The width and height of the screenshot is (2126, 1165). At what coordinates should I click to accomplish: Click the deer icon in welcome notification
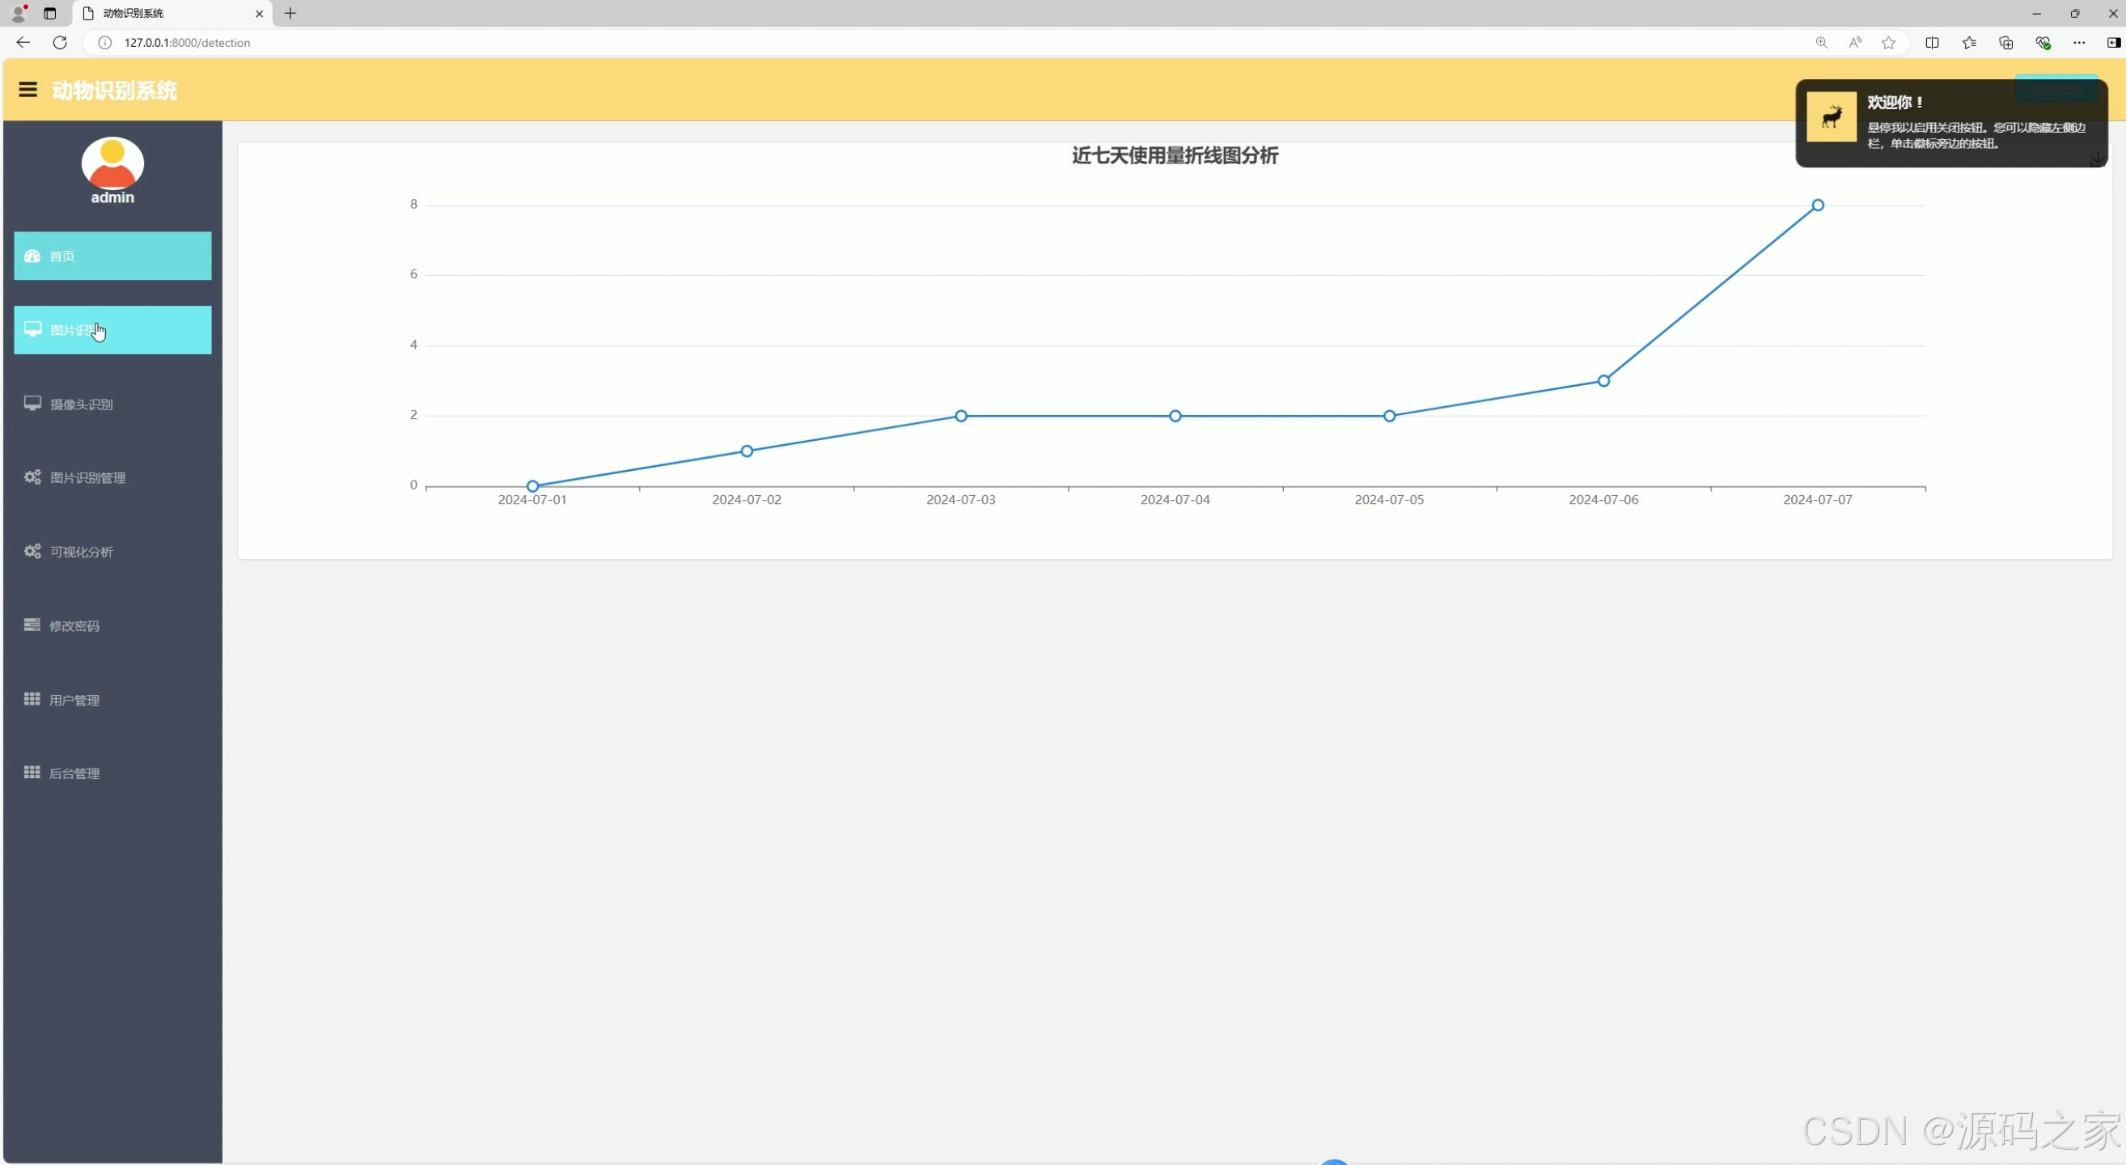(1831, 117)
